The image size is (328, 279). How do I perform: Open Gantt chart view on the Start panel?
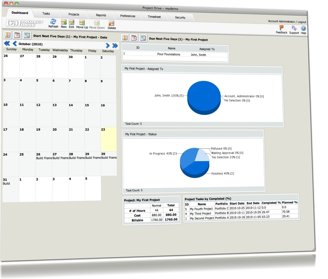(27, 36)
